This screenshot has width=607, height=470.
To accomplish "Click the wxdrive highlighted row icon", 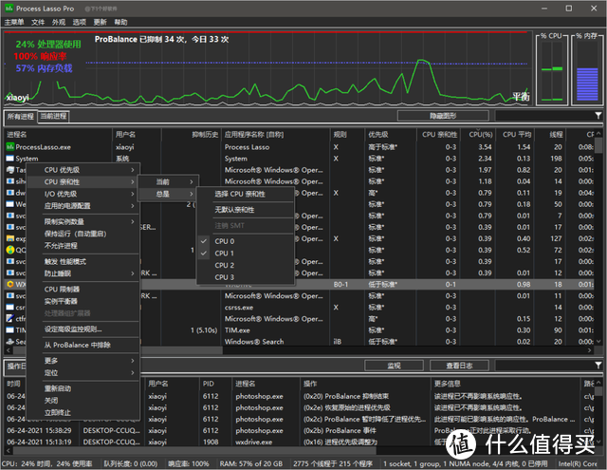I will [10, 285].
